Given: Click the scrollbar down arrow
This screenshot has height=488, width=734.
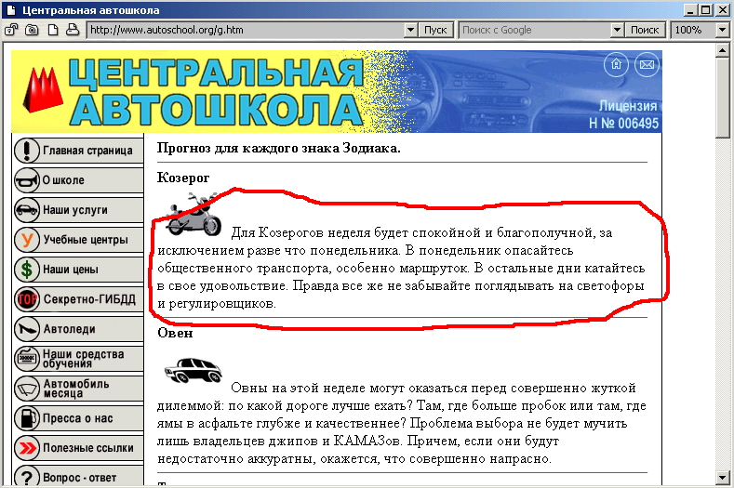Looking at the screenshot, I should click(x=722, y=478).
